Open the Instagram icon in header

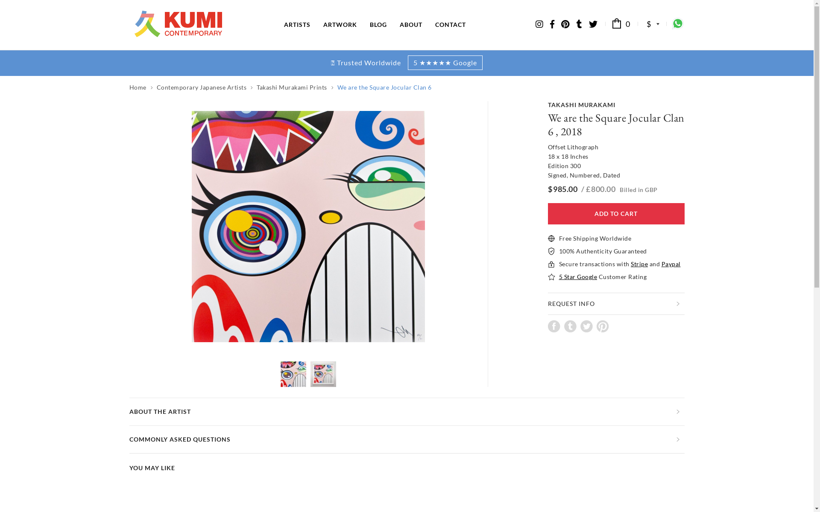point(539,24)
